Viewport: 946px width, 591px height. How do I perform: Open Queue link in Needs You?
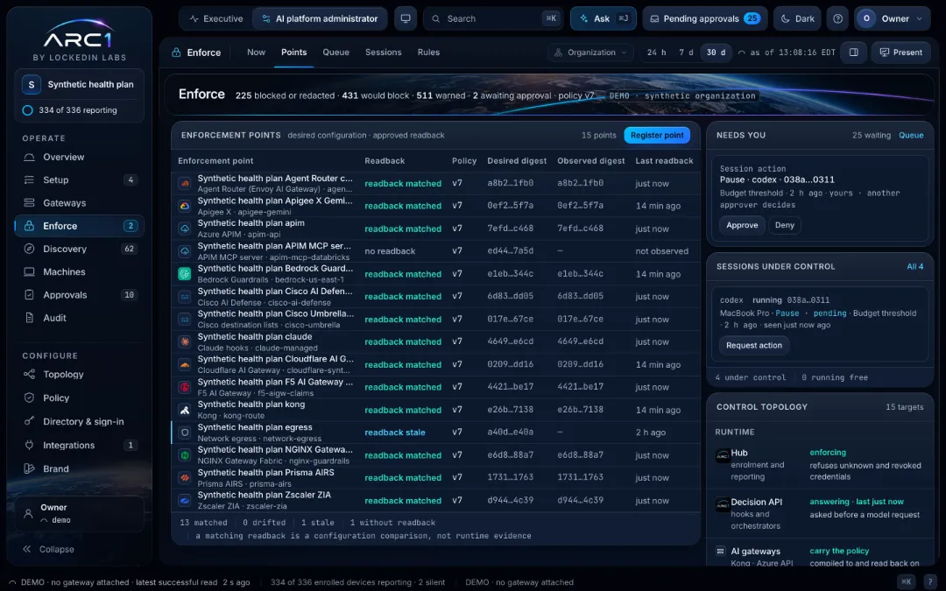click(910, 135)
